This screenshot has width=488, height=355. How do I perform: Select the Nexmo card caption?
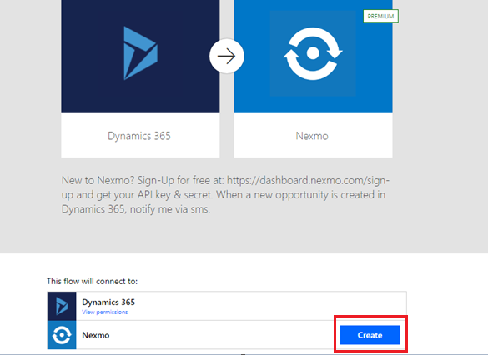(312, 136)
